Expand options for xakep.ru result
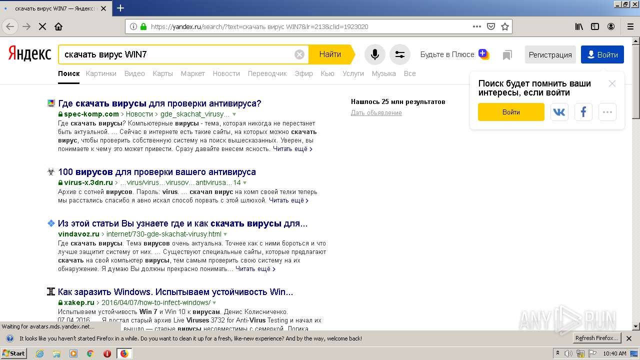640x360 pixels. coord(214,303)
